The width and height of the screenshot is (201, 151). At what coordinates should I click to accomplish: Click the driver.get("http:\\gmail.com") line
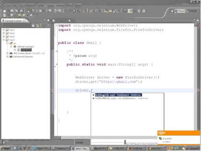(x=108, y=82)
